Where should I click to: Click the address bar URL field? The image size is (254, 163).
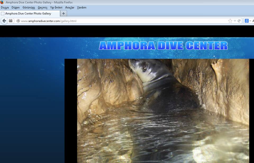[x=119, y=21]
